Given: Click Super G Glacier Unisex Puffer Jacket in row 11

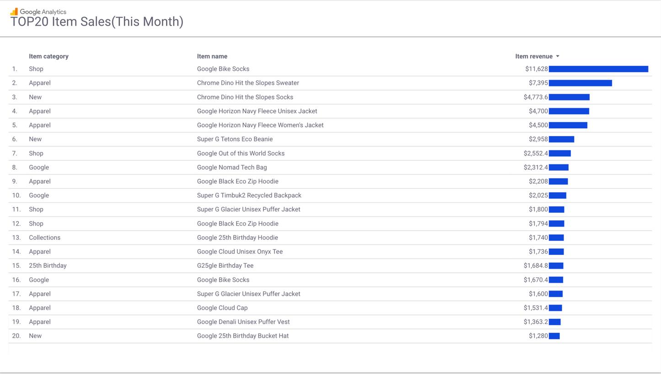Looking at the screenshot, I should pyautogui.click(x=249, y=209).
